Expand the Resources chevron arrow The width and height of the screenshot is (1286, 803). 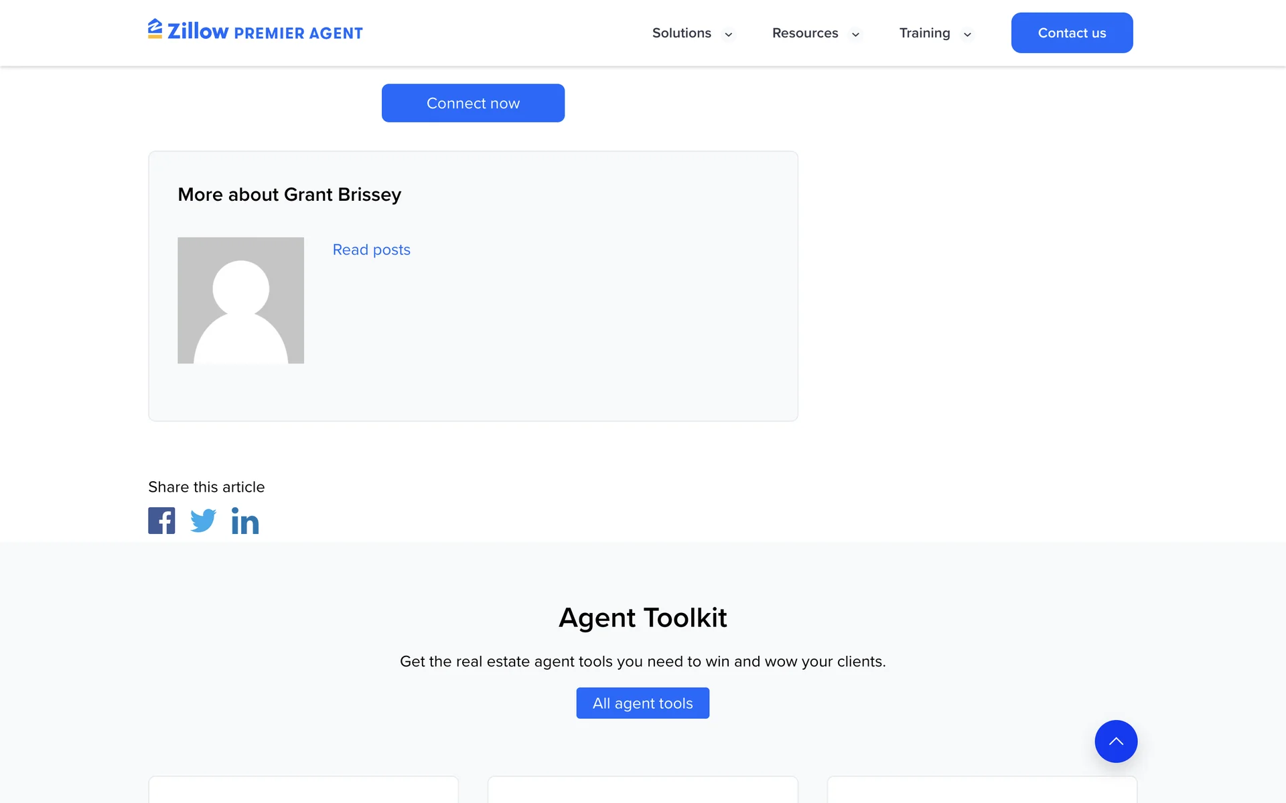point(855,34)
